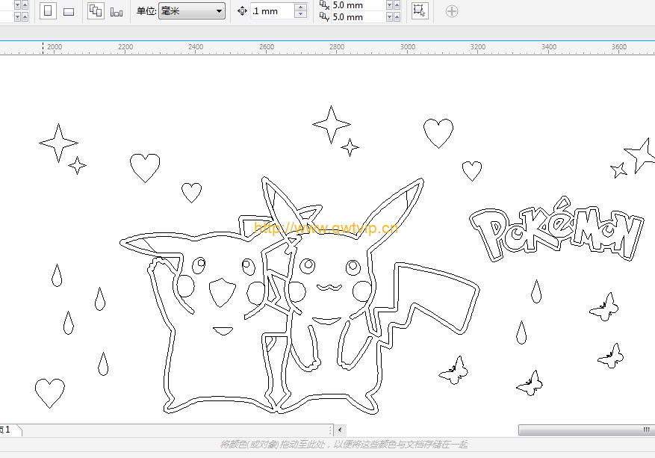Toggle the Treat as Filled button
The image size is (655, 458).
point(420,11)
